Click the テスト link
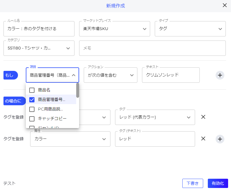231x190 pixels. (9, 183)
